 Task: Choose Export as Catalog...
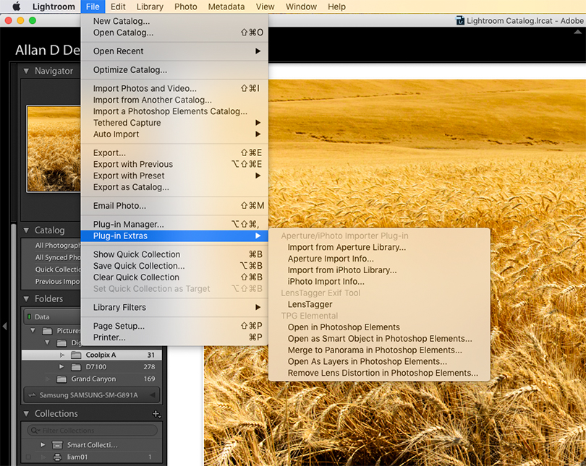tap(174, 187)
